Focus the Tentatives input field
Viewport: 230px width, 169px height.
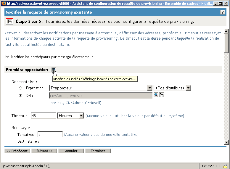(50, 134)
